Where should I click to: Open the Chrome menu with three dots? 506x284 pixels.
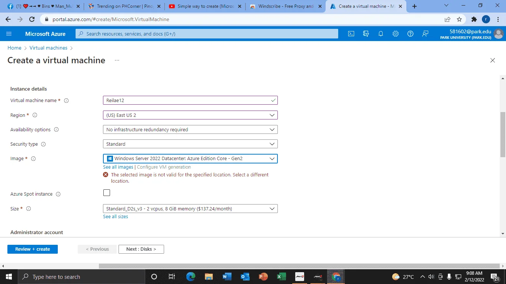click(x=498, y=19)
